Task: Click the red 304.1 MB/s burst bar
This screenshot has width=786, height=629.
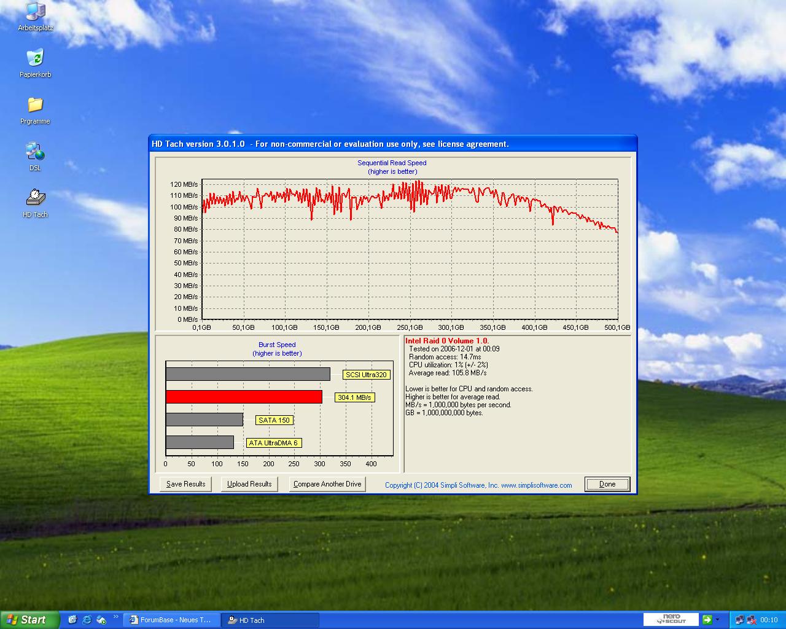Action: pos(244,397)
